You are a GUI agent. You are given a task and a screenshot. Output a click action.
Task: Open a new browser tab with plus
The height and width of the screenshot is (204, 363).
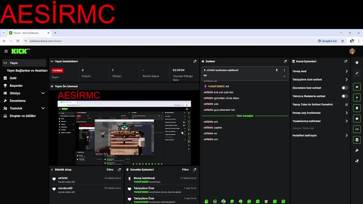point(55,33)
